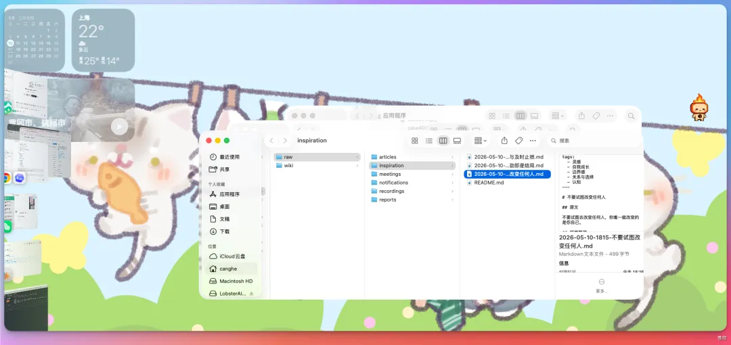This screenshot has width=731, height=345.
Task: Select the wiki folder
Action: pyautogui.click(x=317, y=166)
